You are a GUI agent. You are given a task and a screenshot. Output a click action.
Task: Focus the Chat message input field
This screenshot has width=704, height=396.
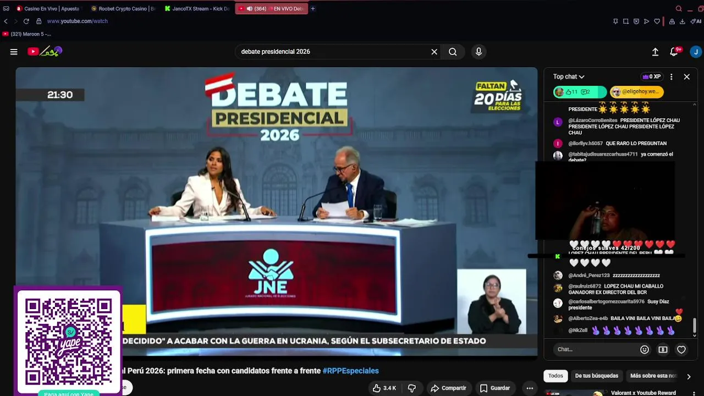tap(595, 349)
